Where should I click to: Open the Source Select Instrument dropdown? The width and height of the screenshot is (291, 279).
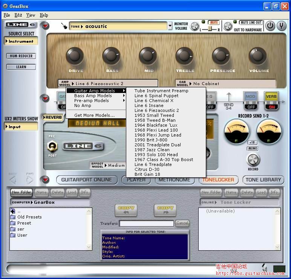pos(21,41)
